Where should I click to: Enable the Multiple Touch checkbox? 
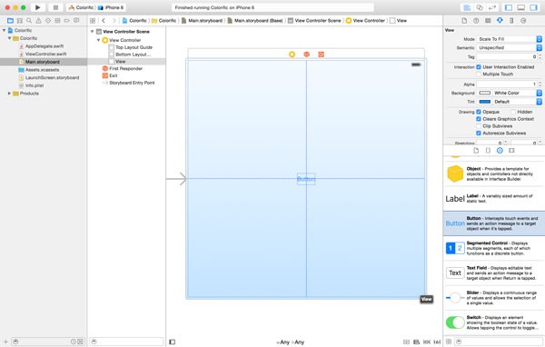(x=479, y=74)
